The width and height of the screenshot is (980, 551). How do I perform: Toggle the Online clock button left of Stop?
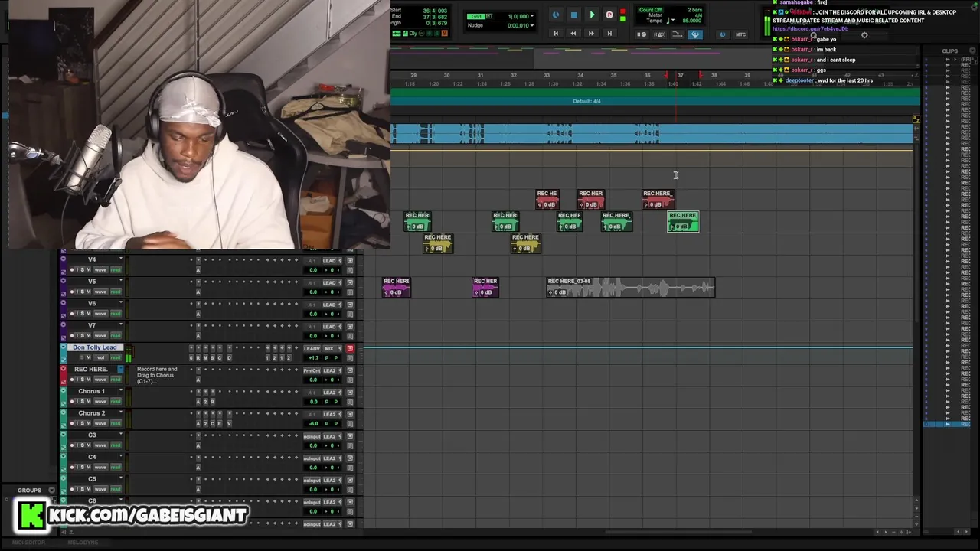point(556,15)
